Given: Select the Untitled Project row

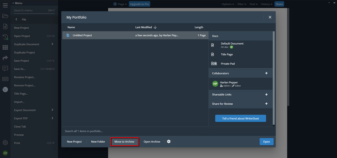Looking at the screenshot, I should (x=135, y=35).
